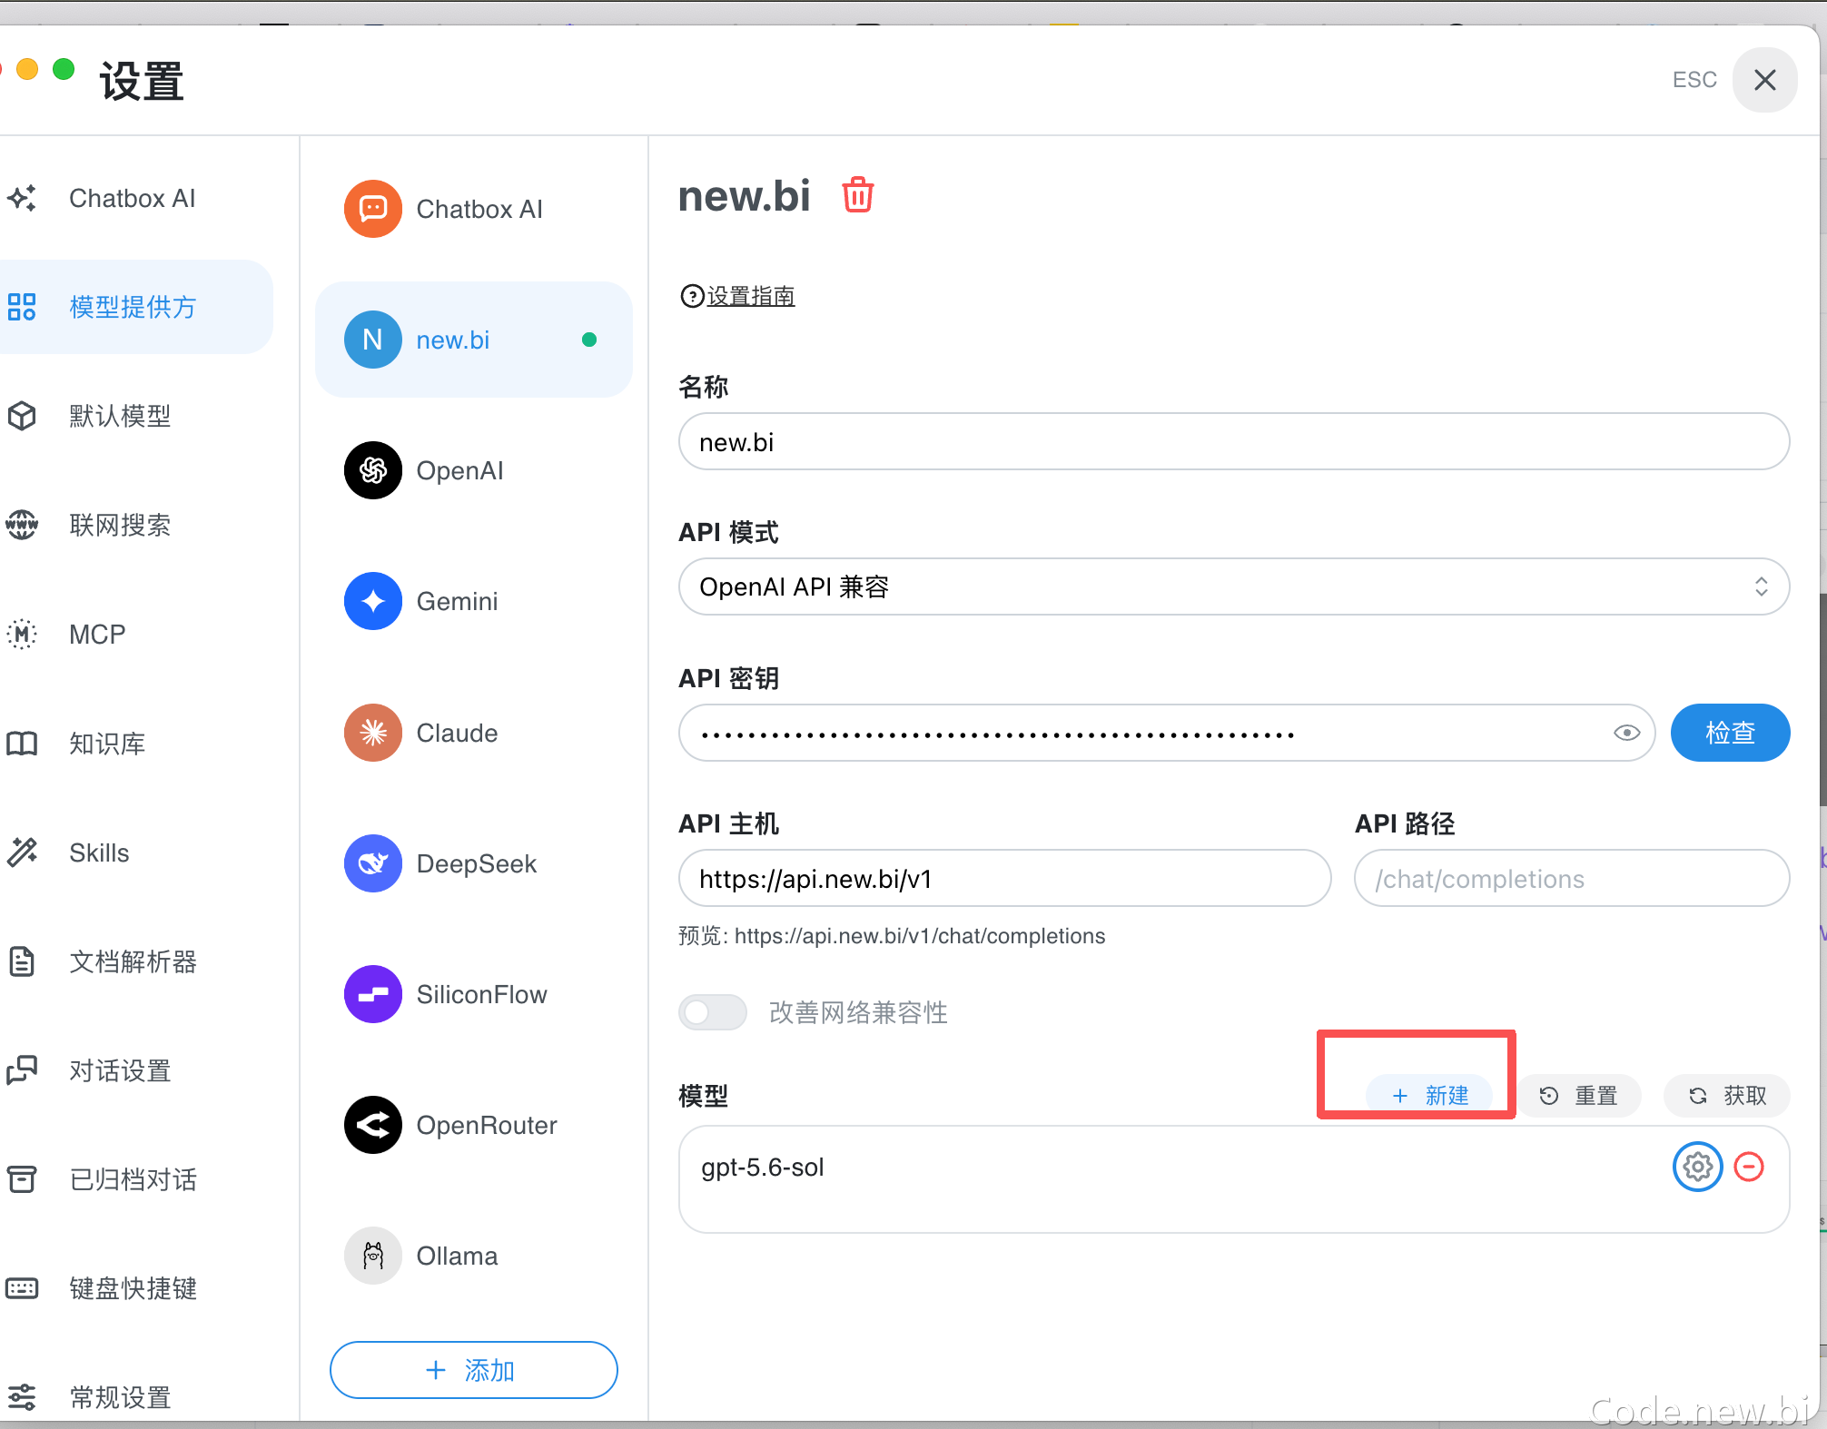Click the Chatbox AI provider logo icon
This screenshot has height=1429, width=1827.
tap(372, 209)
